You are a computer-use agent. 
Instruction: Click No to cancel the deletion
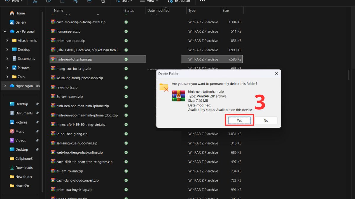point(266,120)
